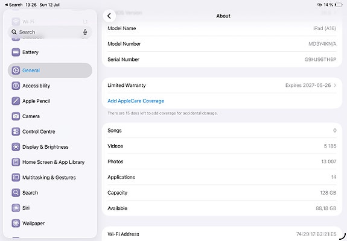Tap the microphone icon in search field
The height and width of the screenshot is (241, 347).
pos(85,33)
